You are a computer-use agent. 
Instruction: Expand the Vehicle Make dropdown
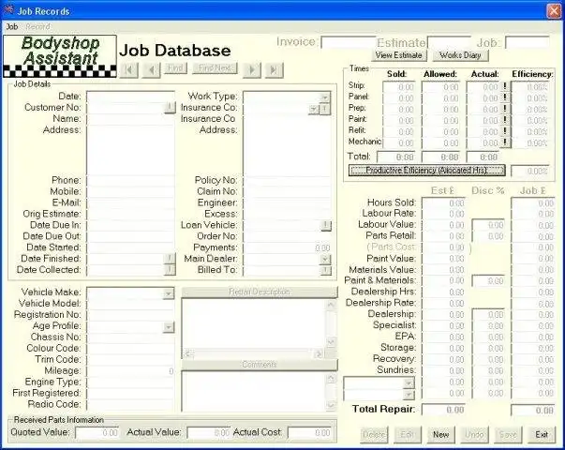[169, 293]
